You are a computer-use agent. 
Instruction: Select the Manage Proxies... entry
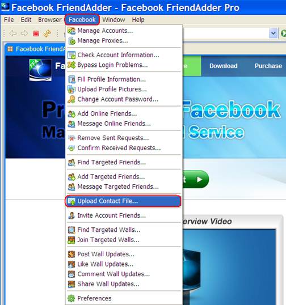pyautogui.click(x=124, y=41)
